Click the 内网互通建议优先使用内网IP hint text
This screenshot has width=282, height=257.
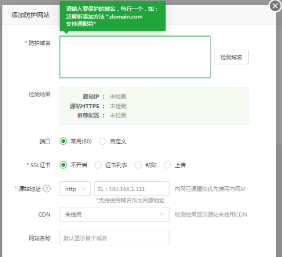(210, 189)
